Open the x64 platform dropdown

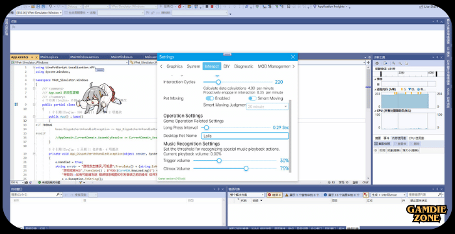pyautogui.click(x=96, y=6)
